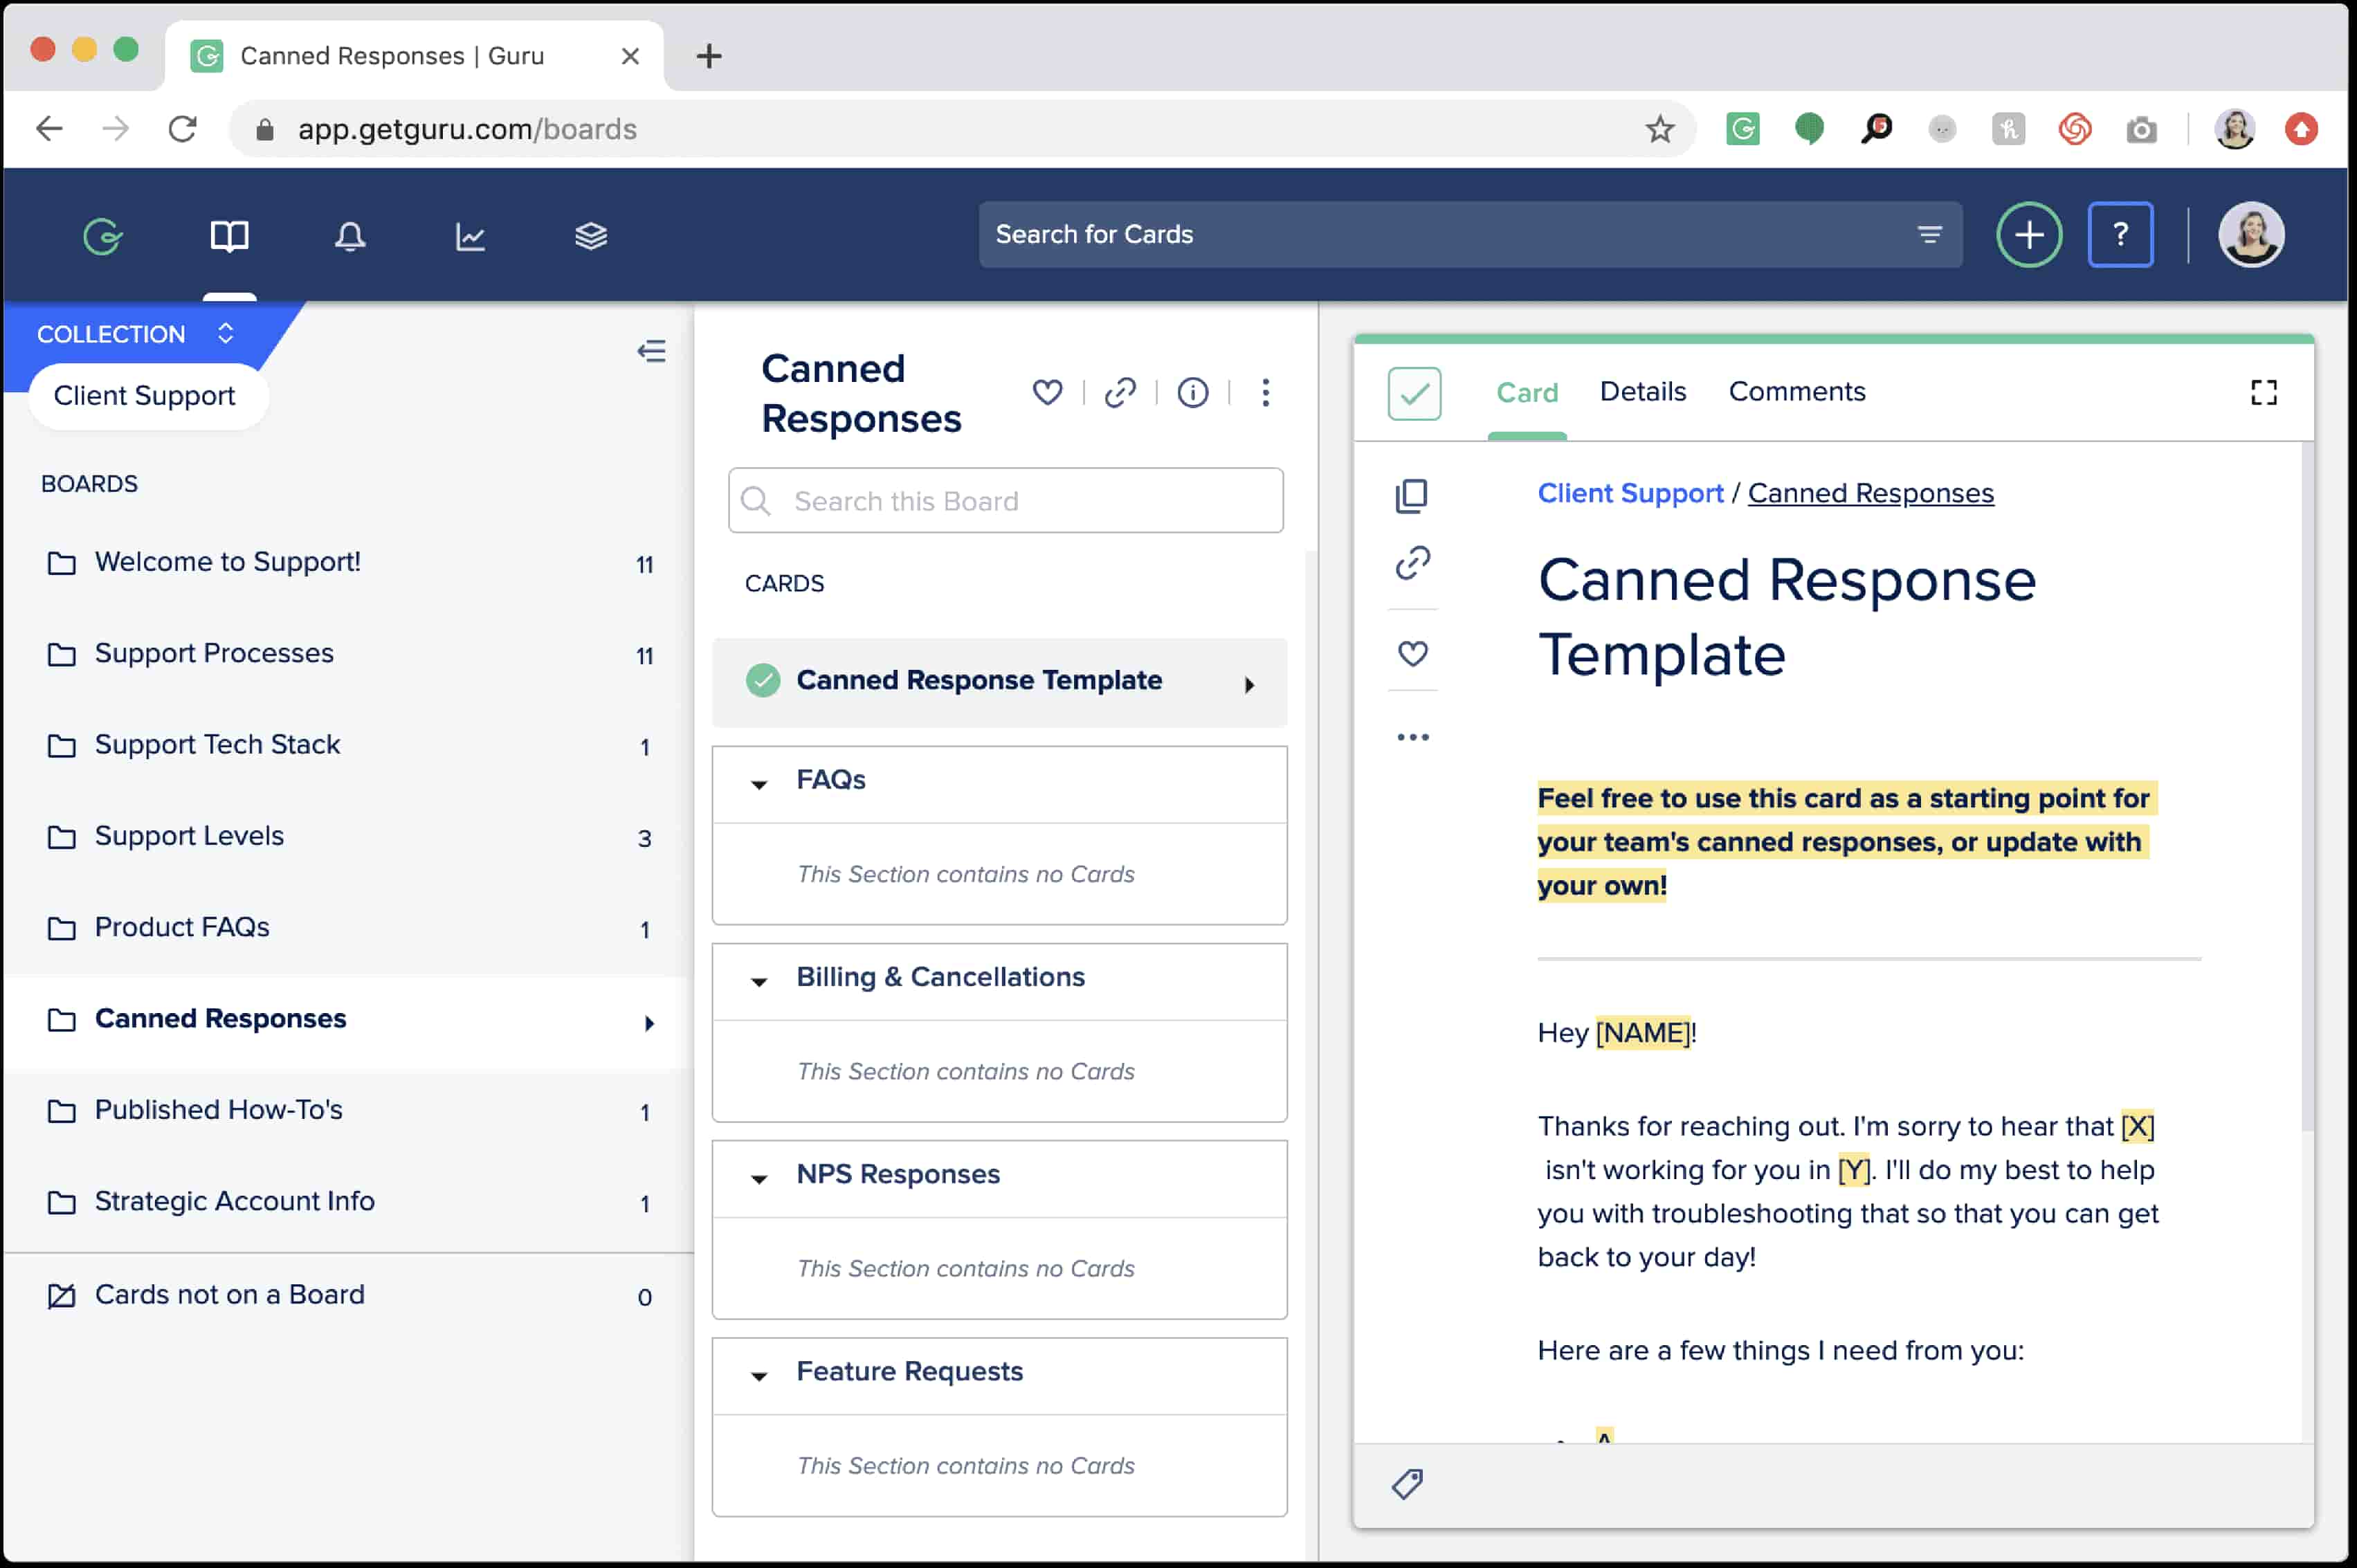Click the arrow beside Canned Responses board
This screenshot has width=2357, height=1568.
click(x=649, y=1023)
